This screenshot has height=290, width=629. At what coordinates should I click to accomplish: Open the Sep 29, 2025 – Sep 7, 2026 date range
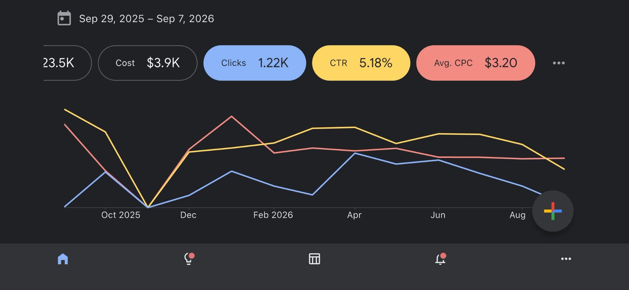click(147, 19)
